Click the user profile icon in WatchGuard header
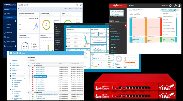Screen dimensions: 183x101 [x=179, y=6]
